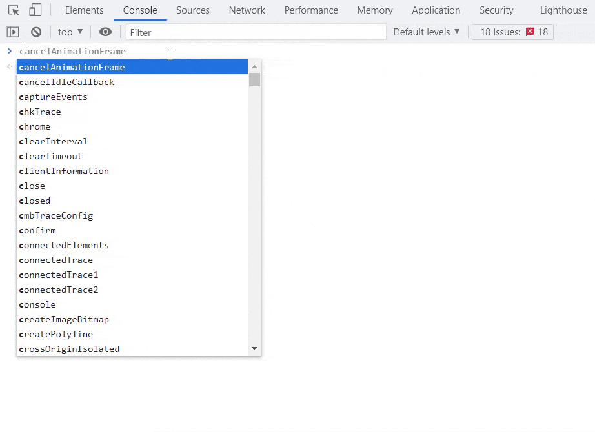Select 'clearInterval' from the autocomplete list
595x432 pixels.
tap(53, 141)
